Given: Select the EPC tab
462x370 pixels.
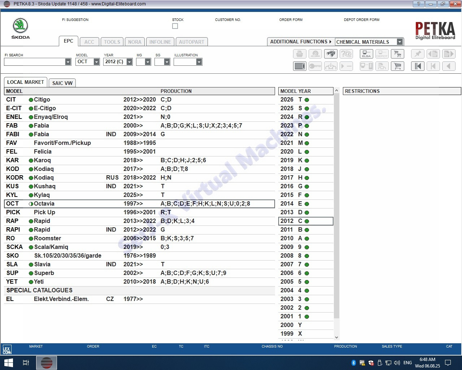Looking at the screenshot, I should coord(68,41).
